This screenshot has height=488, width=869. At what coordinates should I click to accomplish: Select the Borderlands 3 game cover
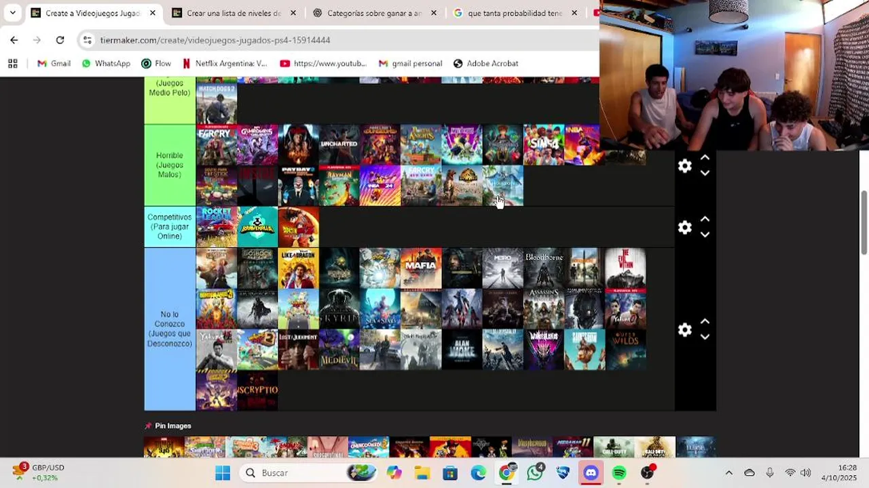coord(217,309)
